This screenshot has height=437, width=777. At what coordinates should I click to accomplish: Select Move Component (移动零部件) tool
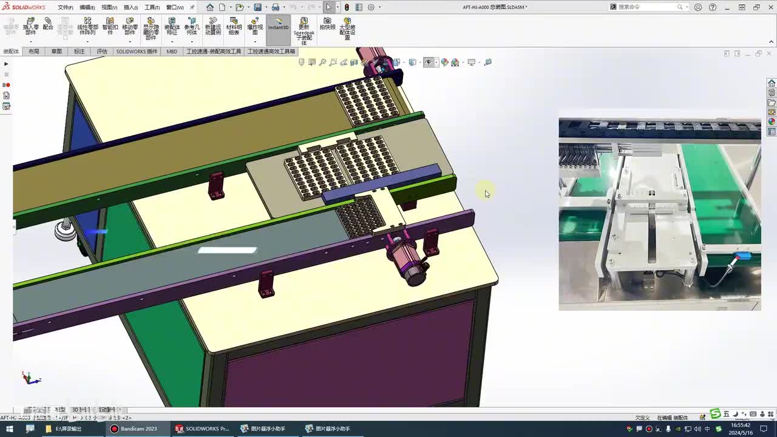pyautogui.click(x=130, y=26)
